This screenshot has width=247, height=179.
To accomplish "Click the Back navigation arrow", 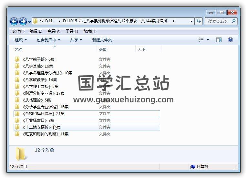I will coord(14,21).
